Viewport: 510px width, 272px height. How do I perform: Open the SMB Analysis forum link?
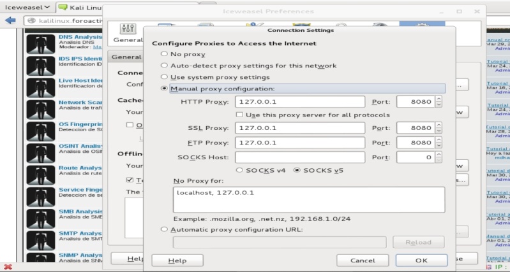point(80,211)
